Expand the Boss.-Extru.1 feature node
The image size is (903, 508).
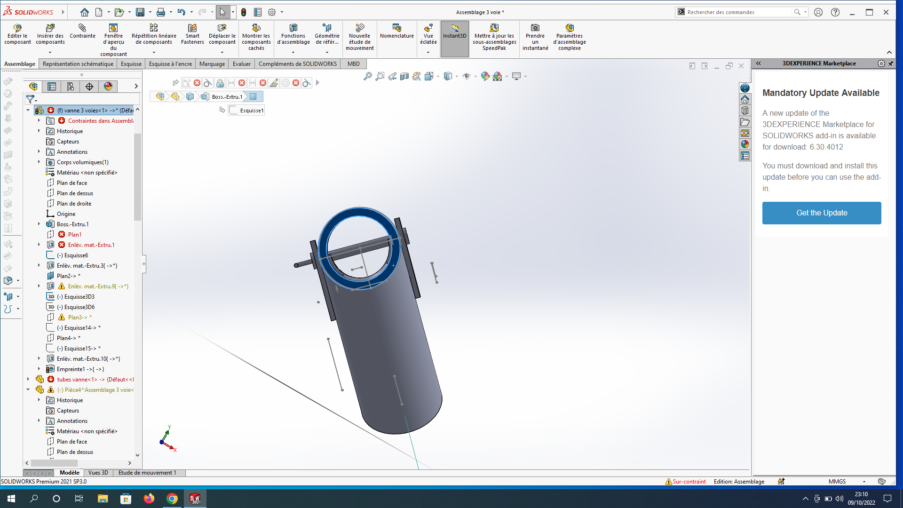pyautogui.click(x=39, y=224)
